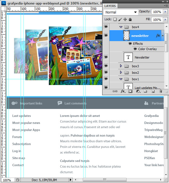Click the fx badge on newsletter layer
The image size is (169, 183).
pyautogui.click(x=158, y=35)
